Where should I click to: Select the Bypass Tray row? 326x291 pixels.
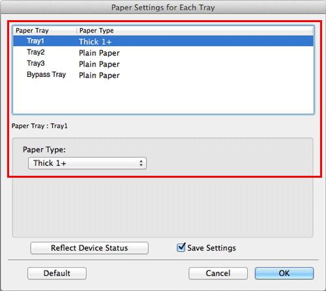point(163,75)
